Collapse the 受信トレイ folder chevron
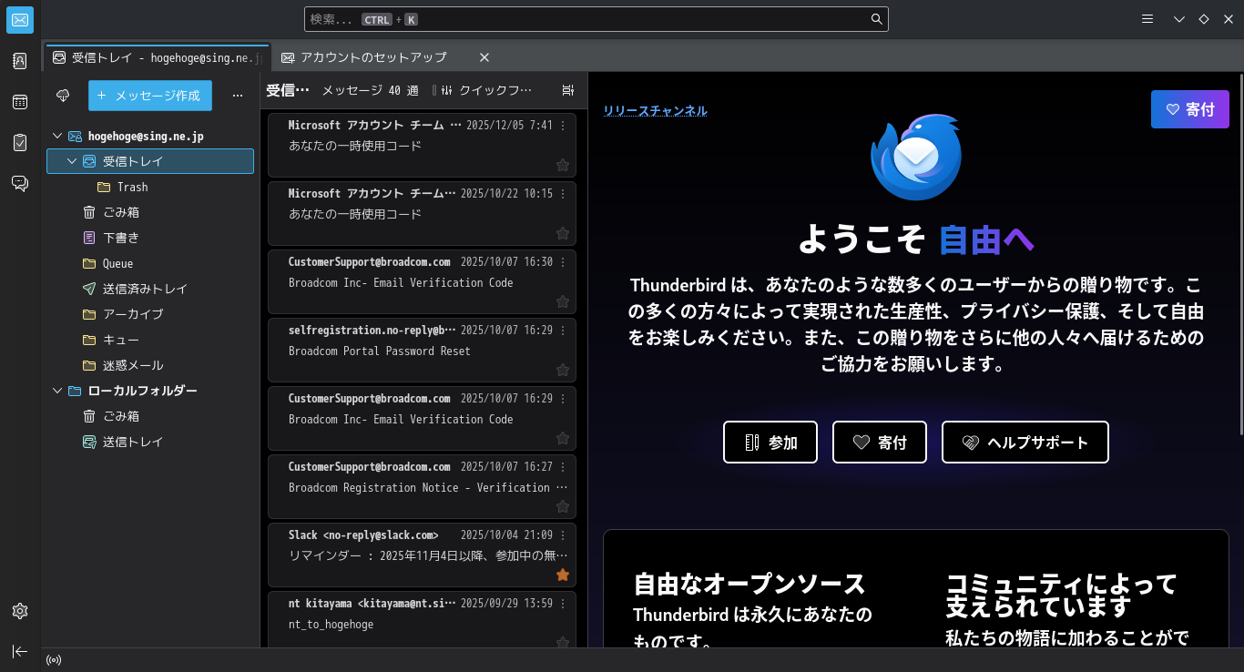This screenshot has height=672, width=1244. coord(72,161)
